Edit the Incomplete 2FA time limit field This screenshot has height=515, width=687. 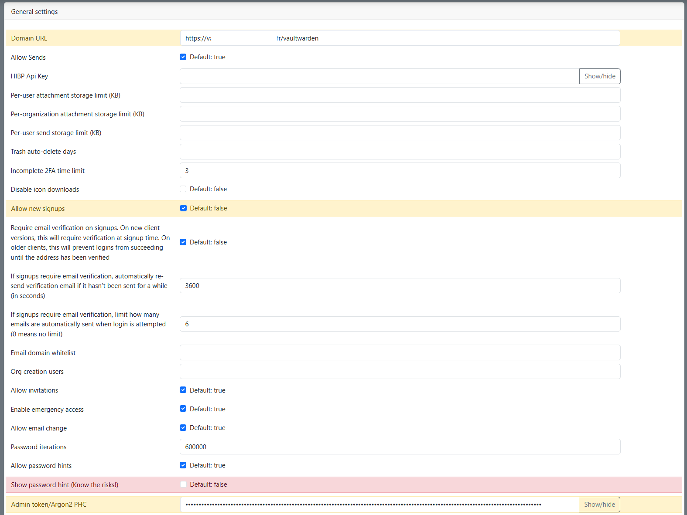tap(400, 170)
